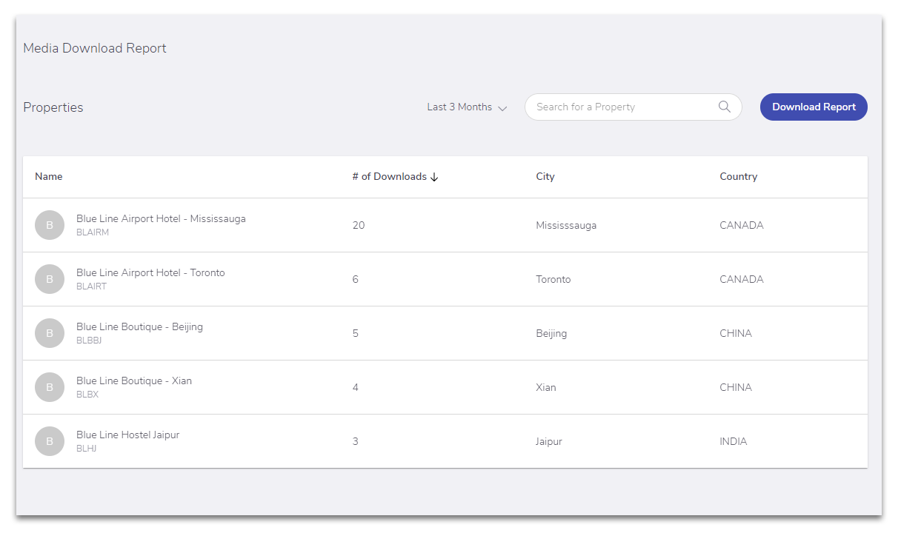Open Blue Line Airport Hotel - Mississauga property
The height and width of the screenshot is (533, 901).
tap(161, 218)
